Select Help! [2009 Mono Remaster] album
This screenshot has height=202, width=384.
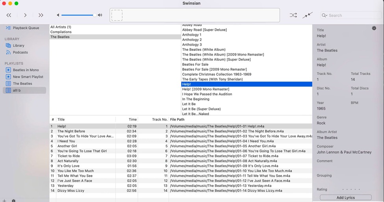tap(247, 89)
